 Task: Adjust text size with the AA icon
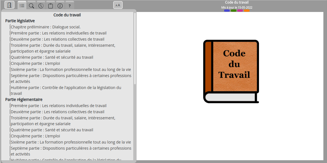[x=118, y=5]
